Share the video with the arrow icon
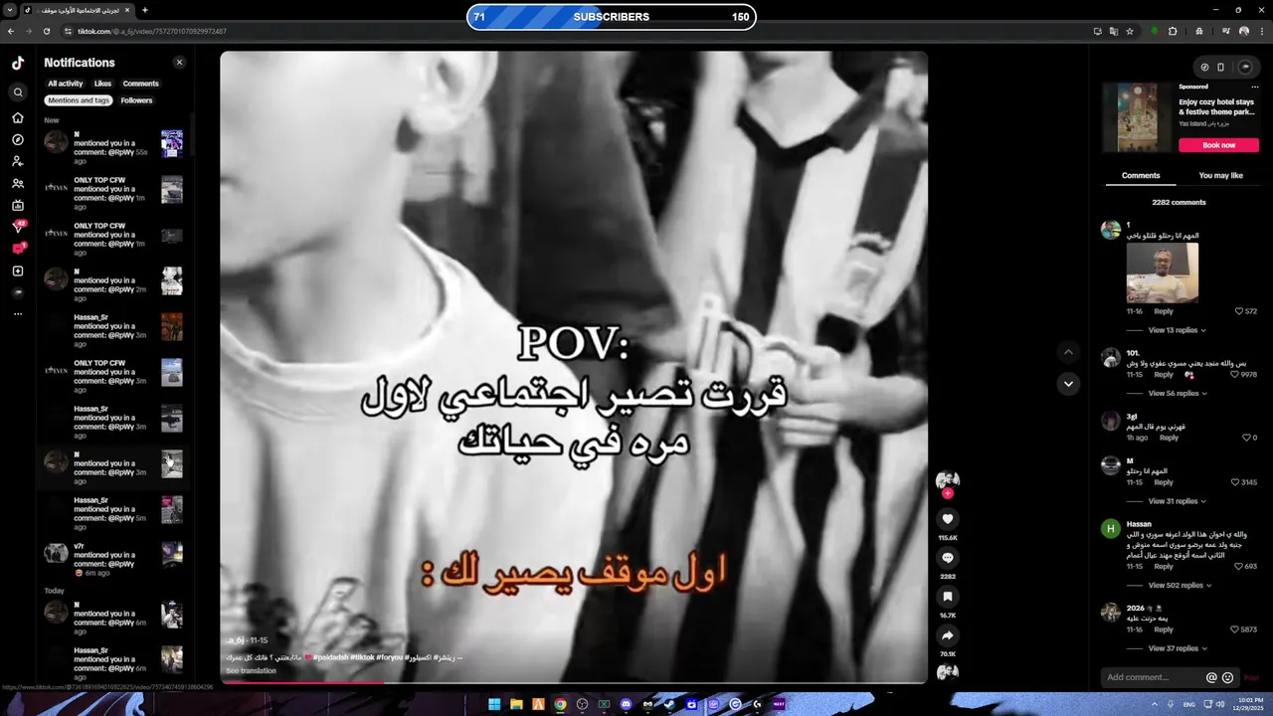 pos(948,635)
